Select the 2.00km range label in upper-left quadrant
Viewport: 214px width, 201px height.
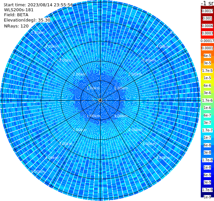coord(79,74)
